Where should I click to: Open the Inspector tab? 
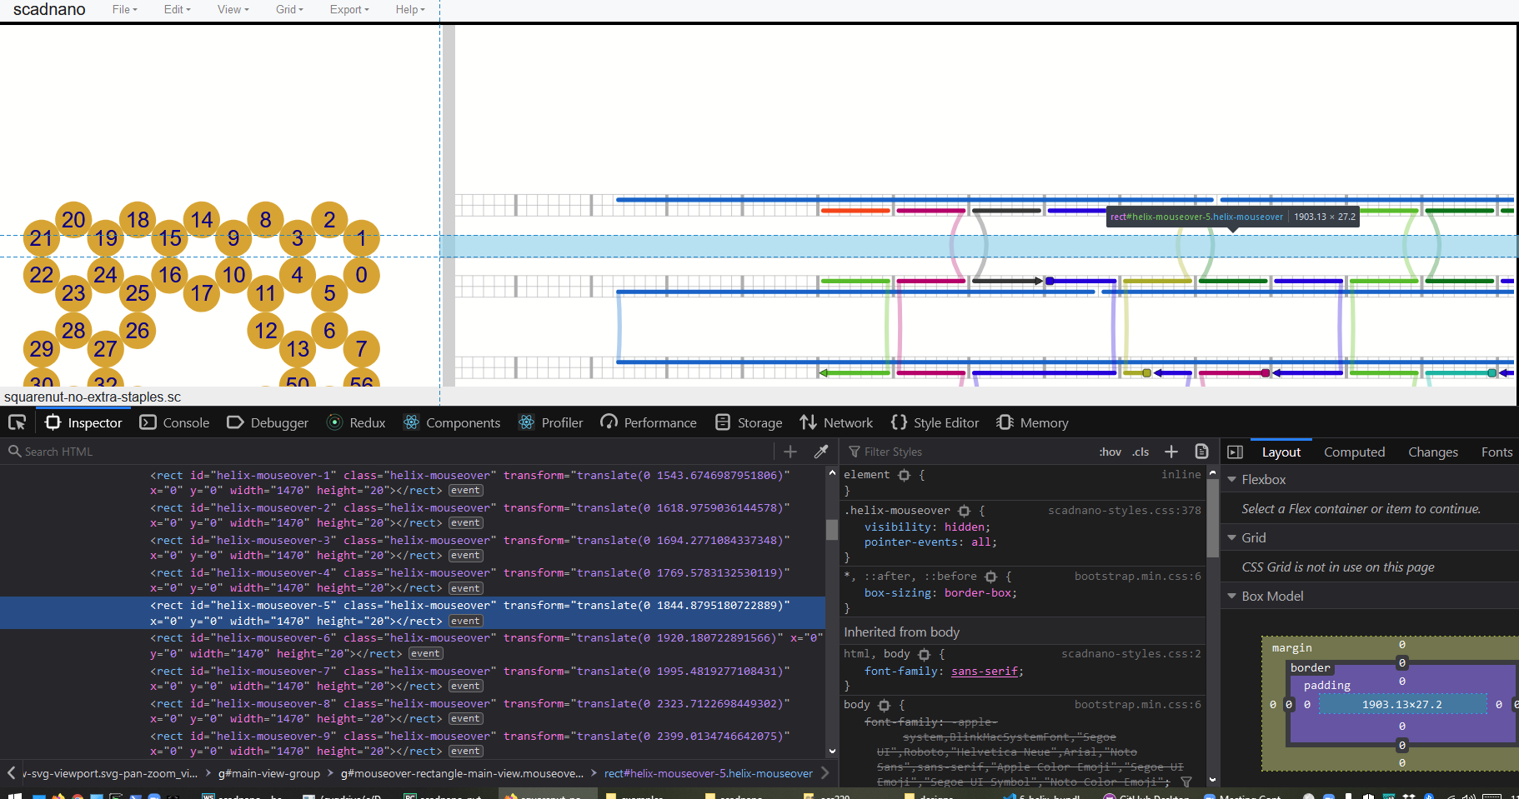click(84, 422)
